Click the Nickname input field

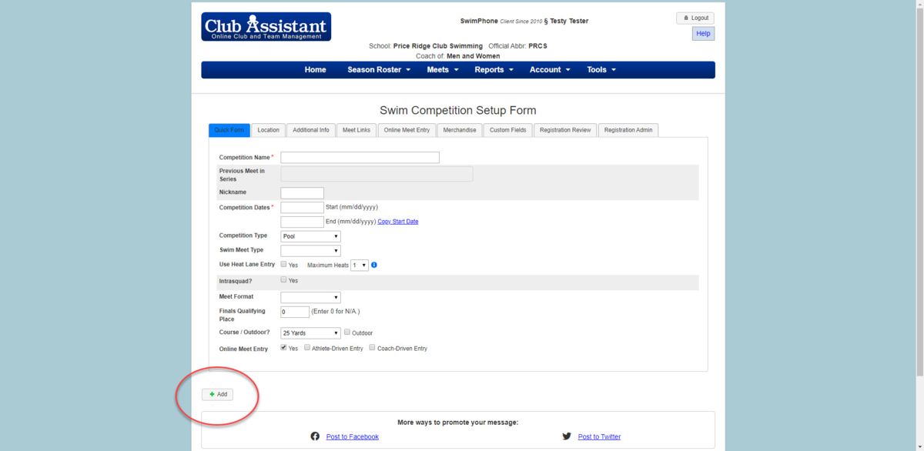[302, 192]
